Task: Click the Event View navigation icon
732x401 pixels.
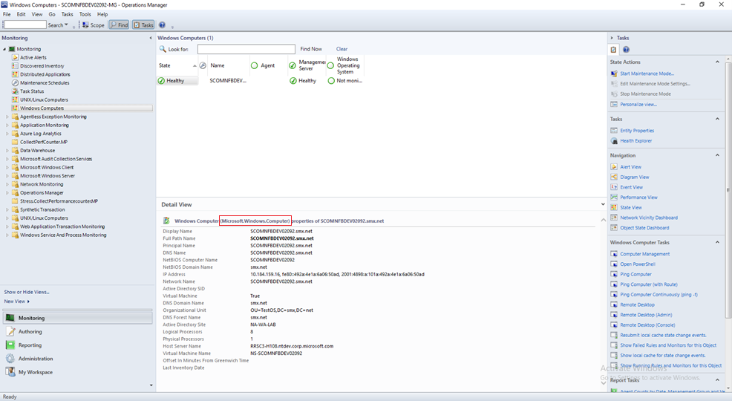Action: [x=614, y=187]
